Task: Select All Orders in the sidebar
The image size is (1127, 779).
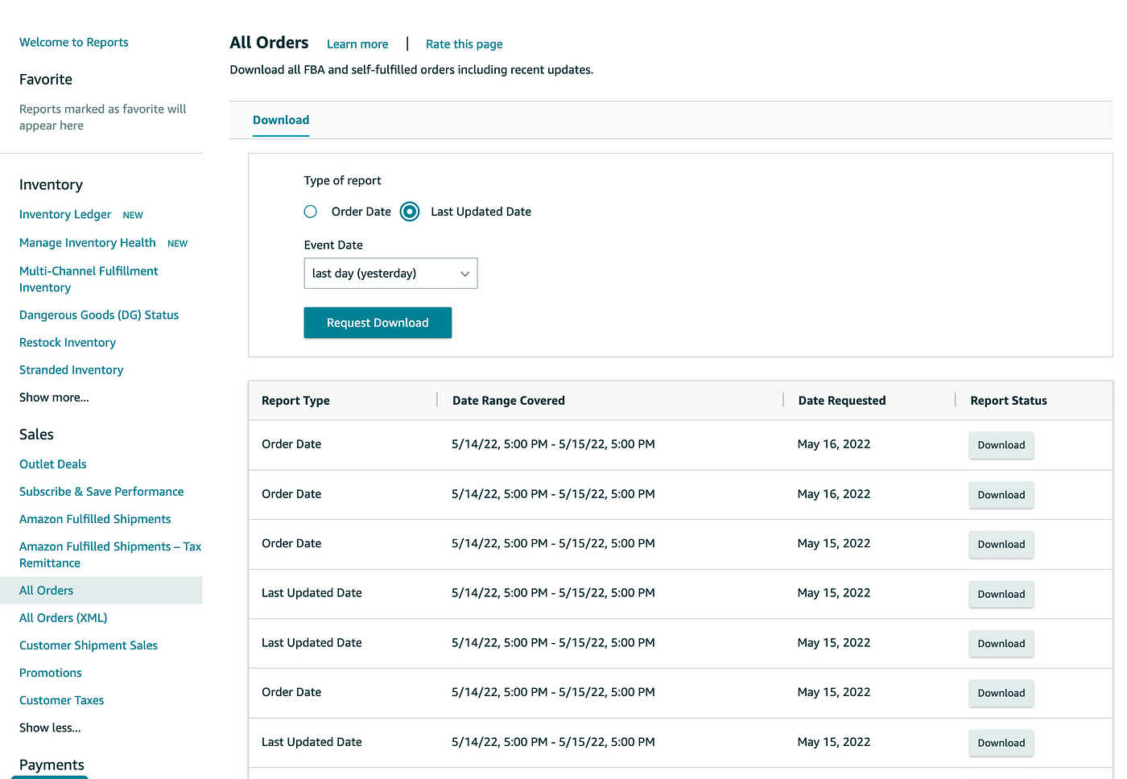Action: (x=46, y=591)
